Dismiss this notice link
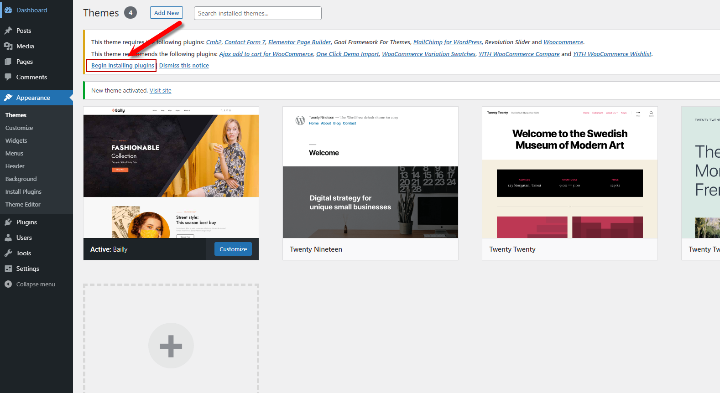Image resolution: width=720 pixels, height=393 pixels. [184, 65]
